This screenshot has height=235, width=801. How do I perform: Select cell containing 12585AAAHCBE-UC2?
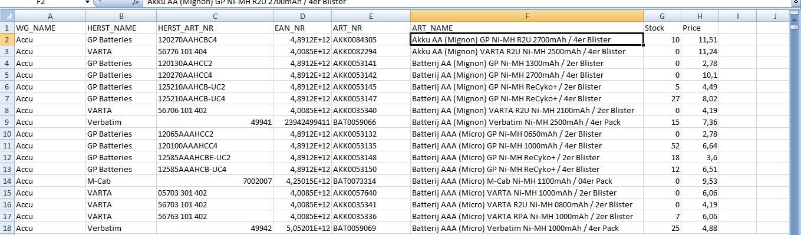[215, 157]
